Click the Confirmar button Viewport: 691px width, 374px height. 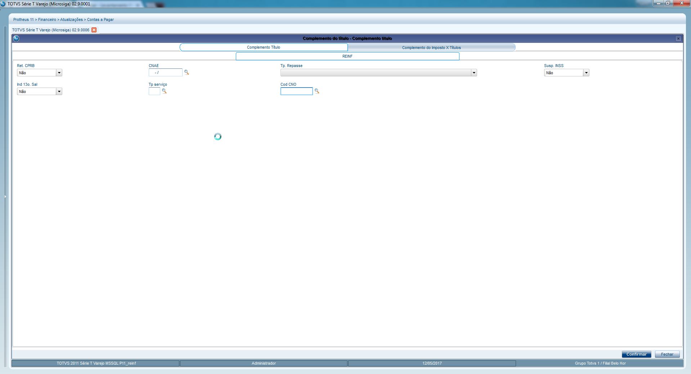(x=636, y=354)
